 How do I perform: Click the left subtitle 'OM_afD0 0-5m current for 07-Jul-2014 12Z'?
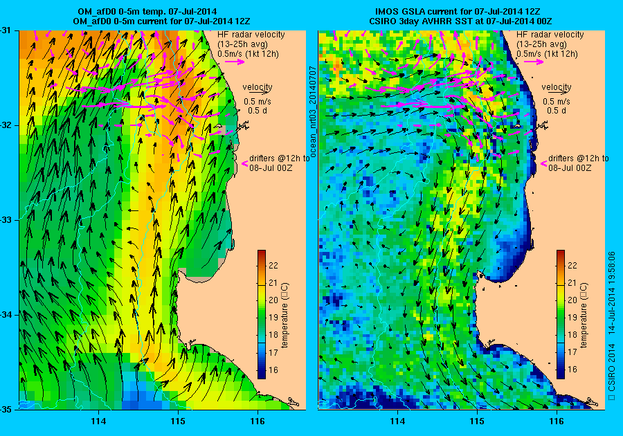(x=162, y=21)
